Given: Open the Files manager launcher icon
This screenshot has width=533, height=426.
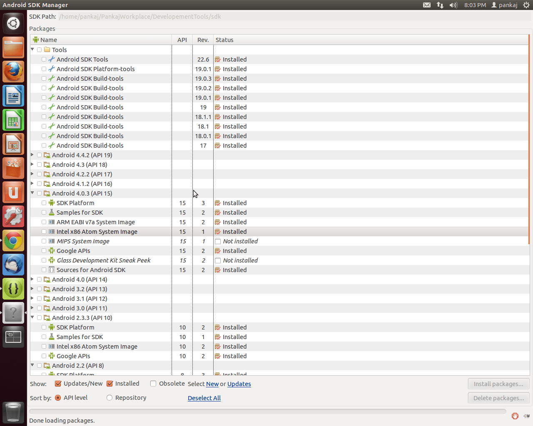Looking at the screenshot, I should pos(13,47).
